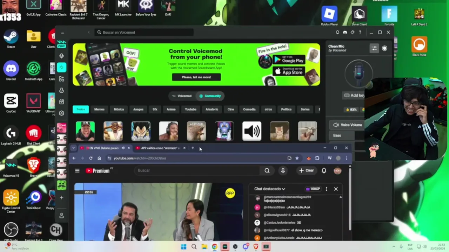Open Brave from the Windows taskbar
This screenshot has width=449, height=252.
click(256, 247)
